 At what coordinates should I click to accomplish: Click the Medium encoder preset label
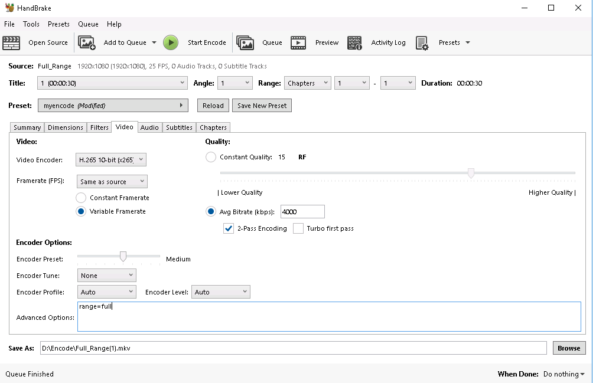click(x=178, y=259)
